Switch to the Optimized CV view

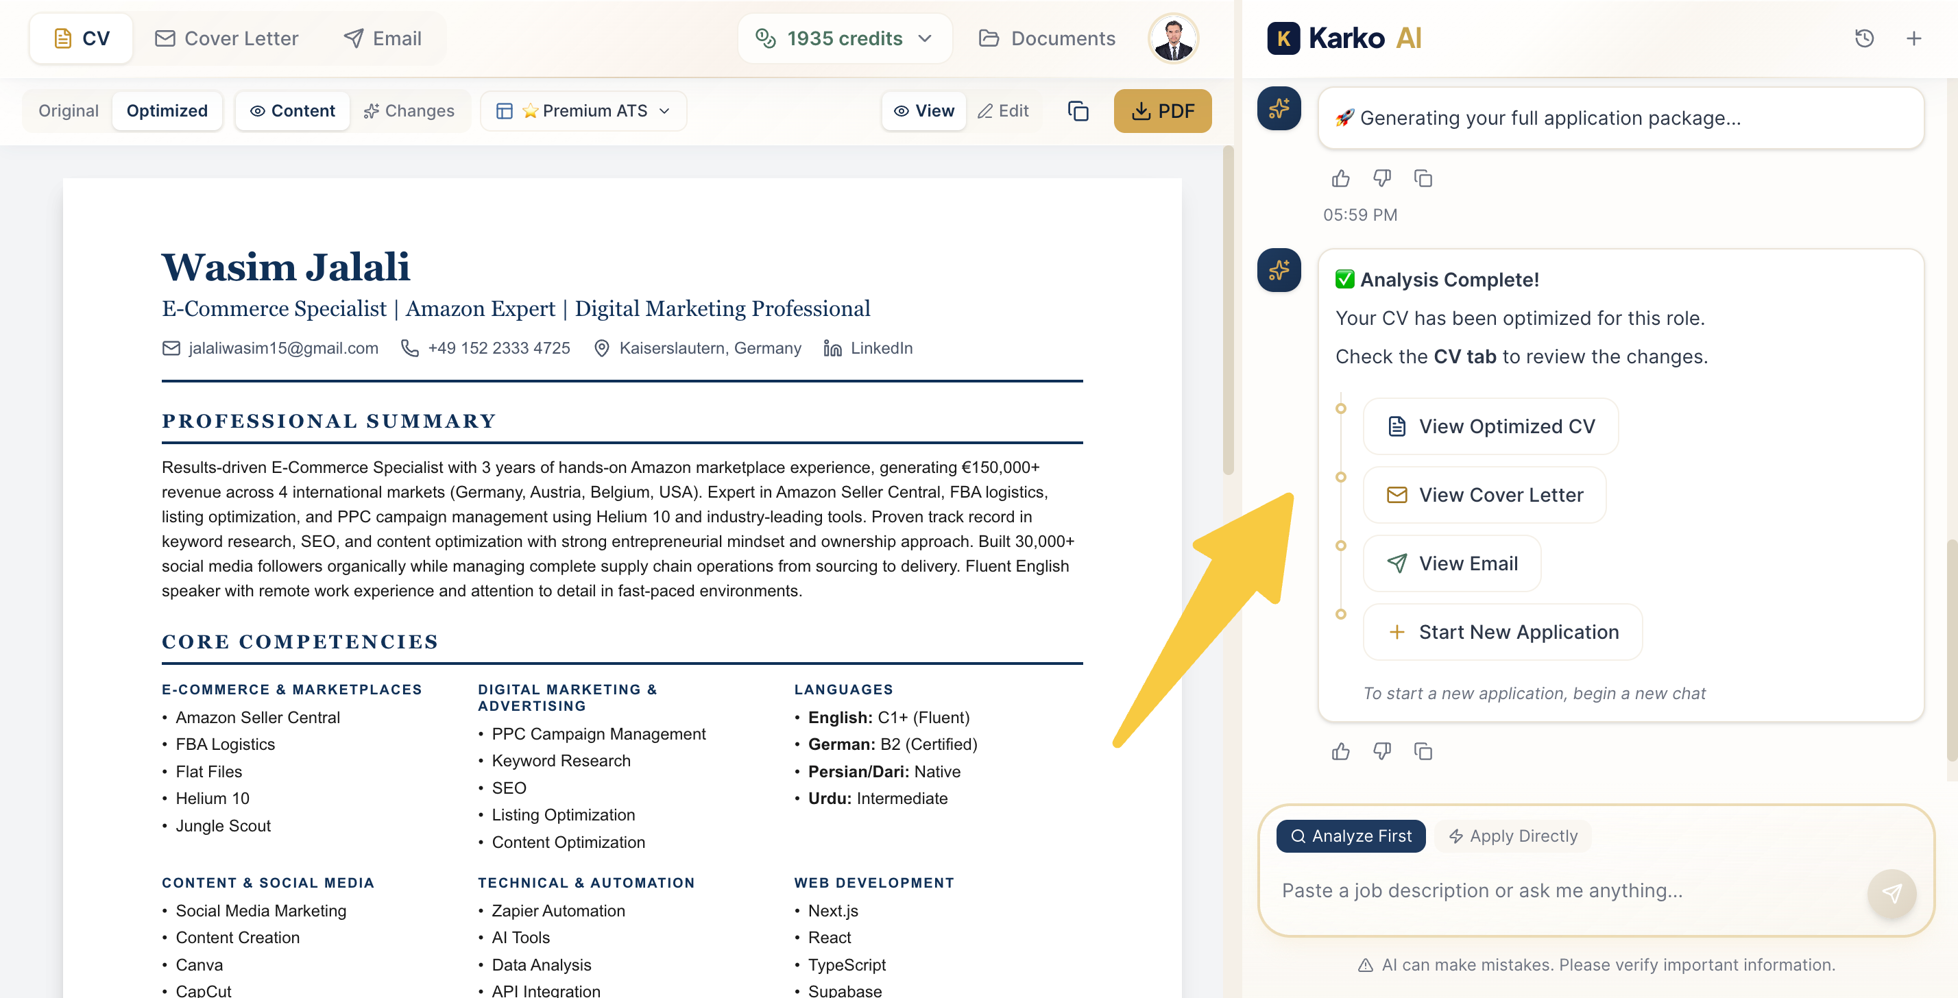167,110
